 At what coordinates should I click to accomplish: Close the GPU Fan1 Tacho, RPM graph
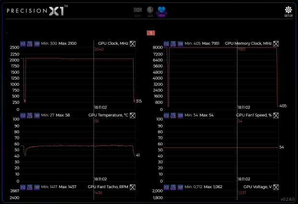[x=133, y=187]
